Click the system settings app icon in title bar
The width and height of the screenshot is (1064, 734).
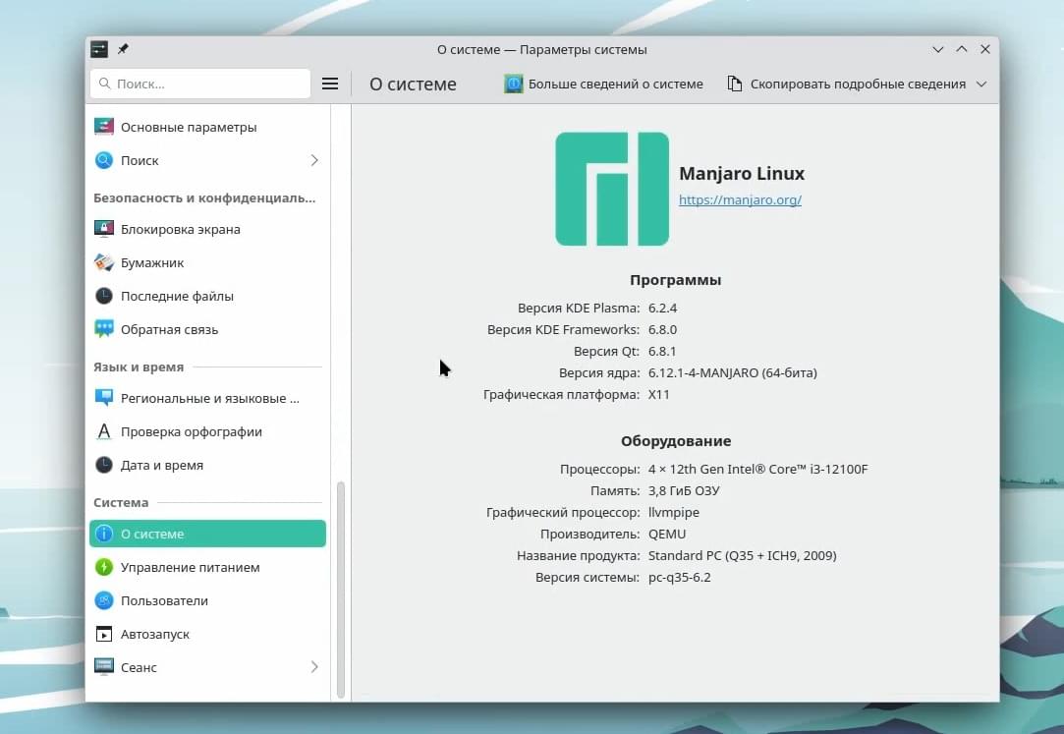coord(99,49)
